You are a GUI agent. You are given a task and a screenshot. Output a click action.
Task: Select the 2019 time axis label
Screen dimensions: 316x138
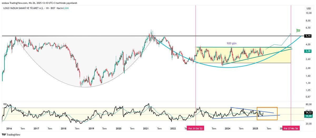91,129
